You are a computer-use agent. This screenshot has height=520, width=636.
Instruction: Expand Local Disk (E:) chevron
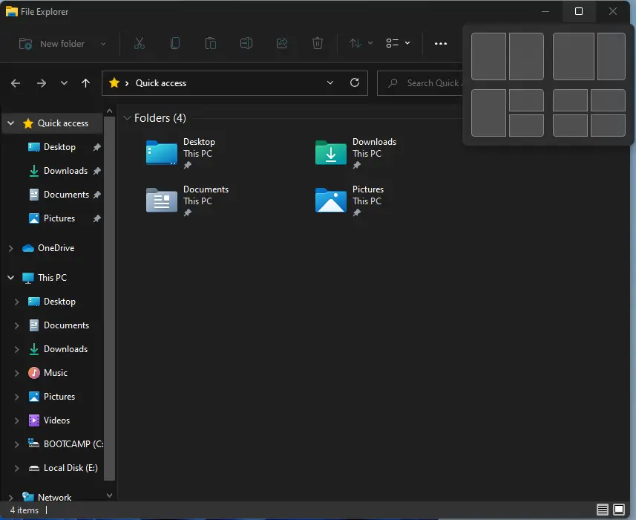[x=16, y=468]
